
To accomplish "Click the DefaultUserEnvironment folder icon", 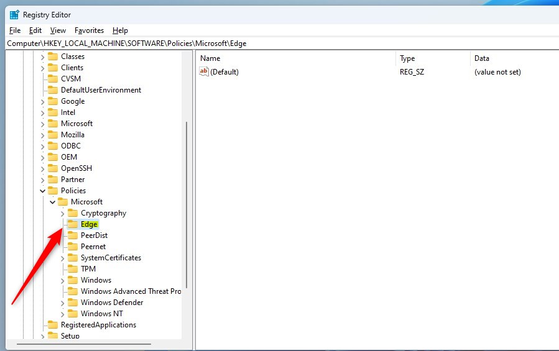I will point(53,90).
